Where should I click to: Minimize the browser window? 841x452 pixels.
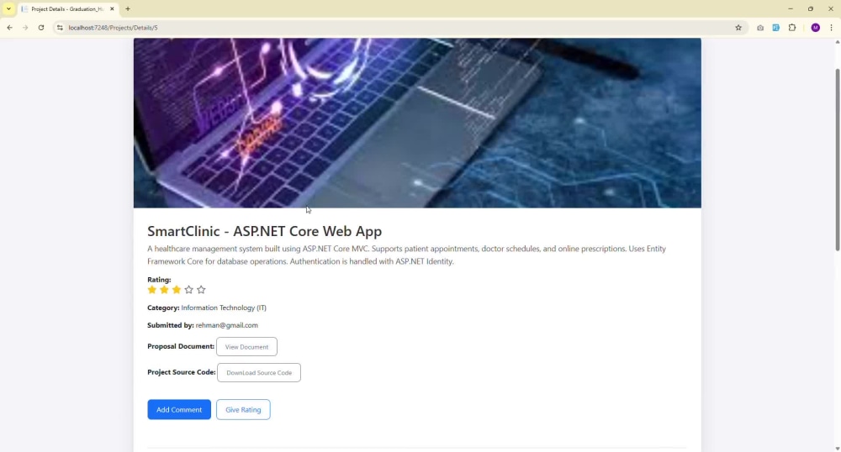click(x=790, y=8)
